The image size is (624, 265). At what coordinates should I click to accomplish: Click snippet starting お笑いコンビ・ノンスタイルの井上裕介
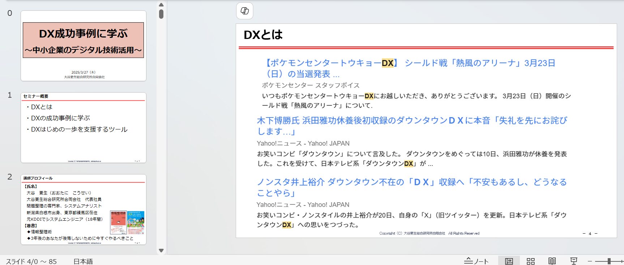coord(412,220)
